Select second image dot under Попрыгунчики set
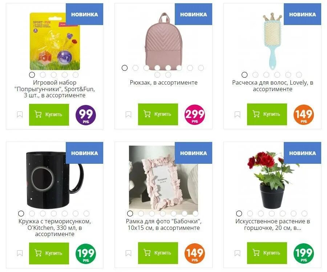 coord(43,74)
